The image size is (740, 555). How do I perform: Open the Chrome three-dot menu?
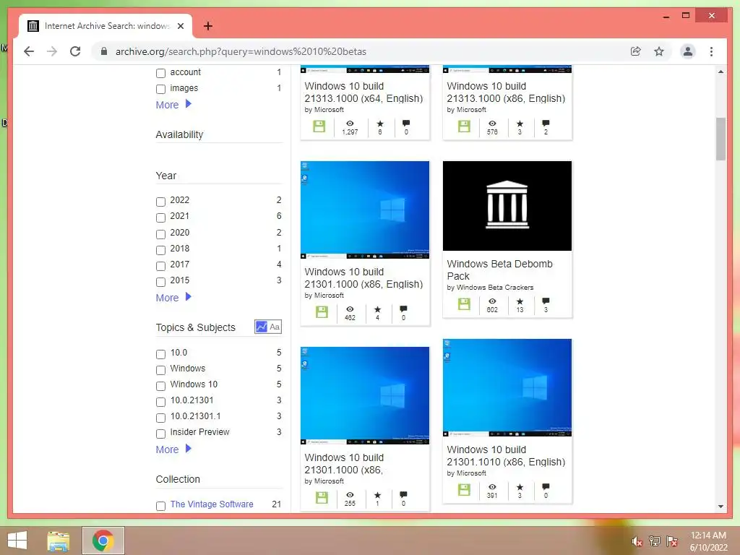pyautogui.click(x=711, y=51)
